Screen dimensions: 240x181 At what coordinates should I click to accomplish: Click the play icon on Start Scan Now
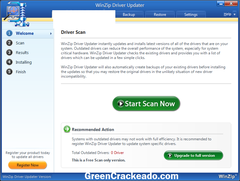tap(121, 103)
